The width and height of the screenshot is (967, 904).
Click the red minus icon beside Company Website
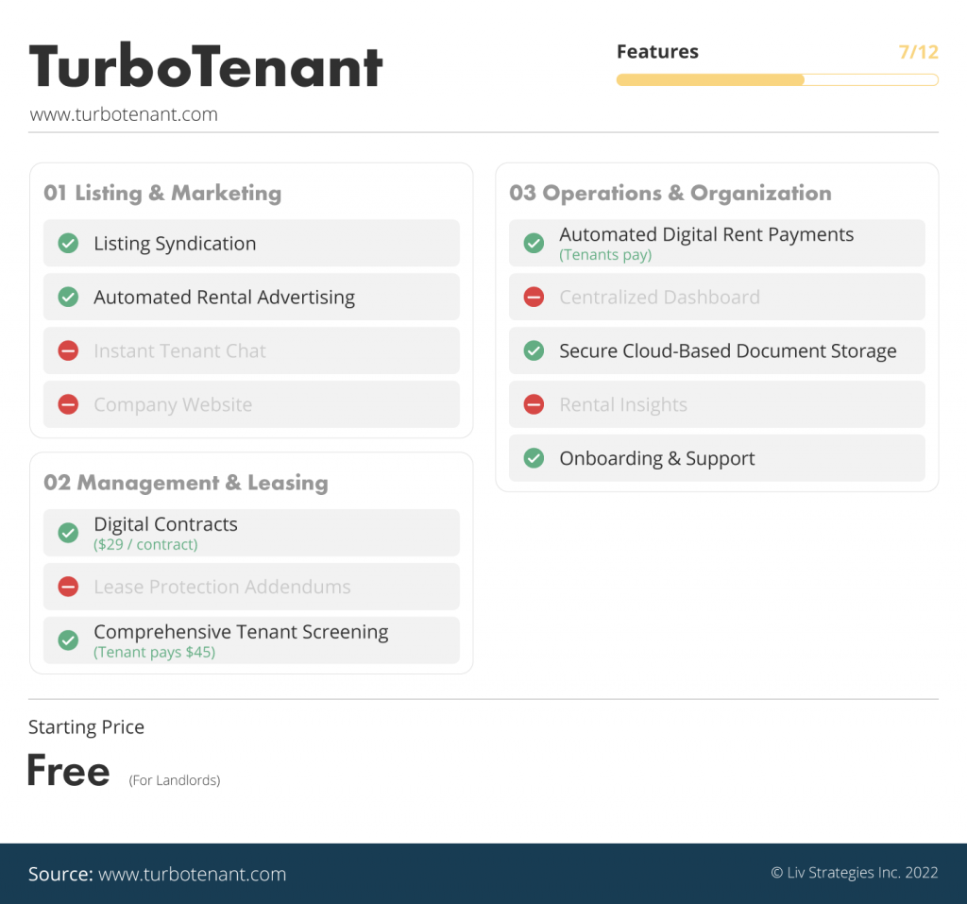pos(68,404)
